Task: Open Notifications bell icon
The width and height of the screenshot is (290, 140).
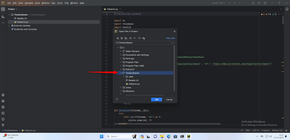Action: tap(287, 9)
